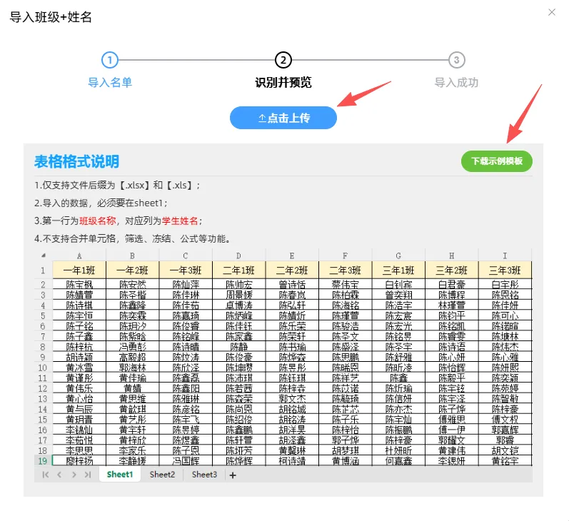Click the red text 学生姓名

[x=180, y=221]
